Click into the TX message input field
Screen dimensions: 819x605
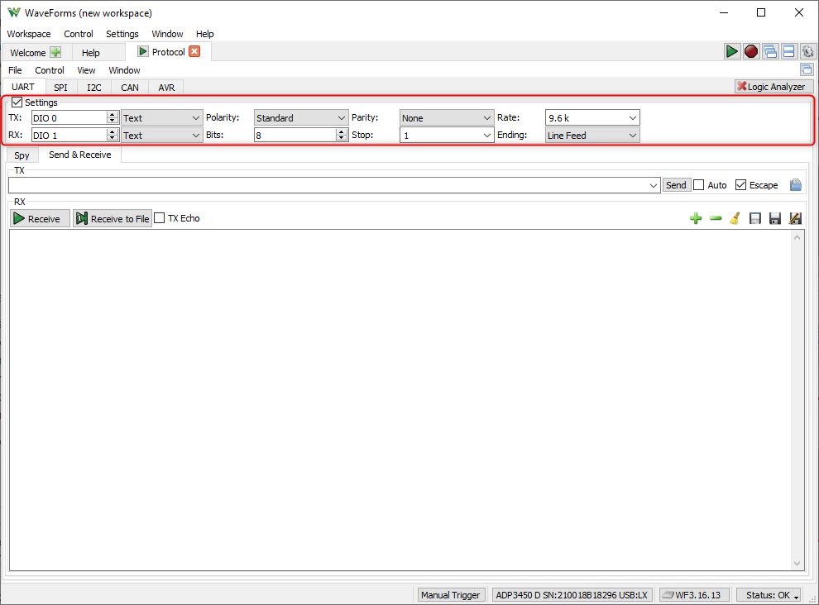[333, 185]
